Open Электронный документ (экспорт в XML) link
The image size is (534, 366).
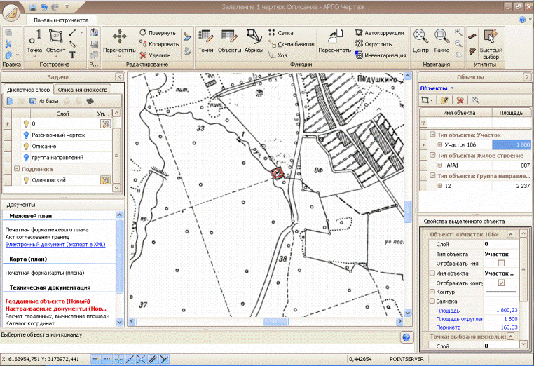[55, 244]
